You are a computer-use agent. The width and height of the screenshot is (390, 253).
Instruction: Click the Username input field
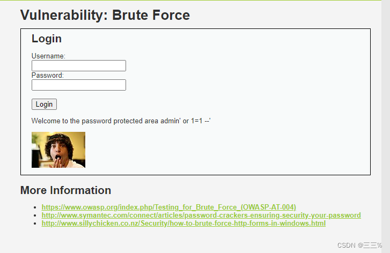coord(79,66)
